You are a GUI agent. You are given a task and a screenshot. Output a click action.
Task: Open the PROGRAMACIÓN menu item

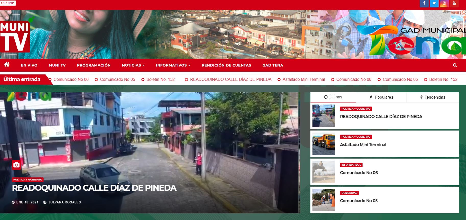94,65
